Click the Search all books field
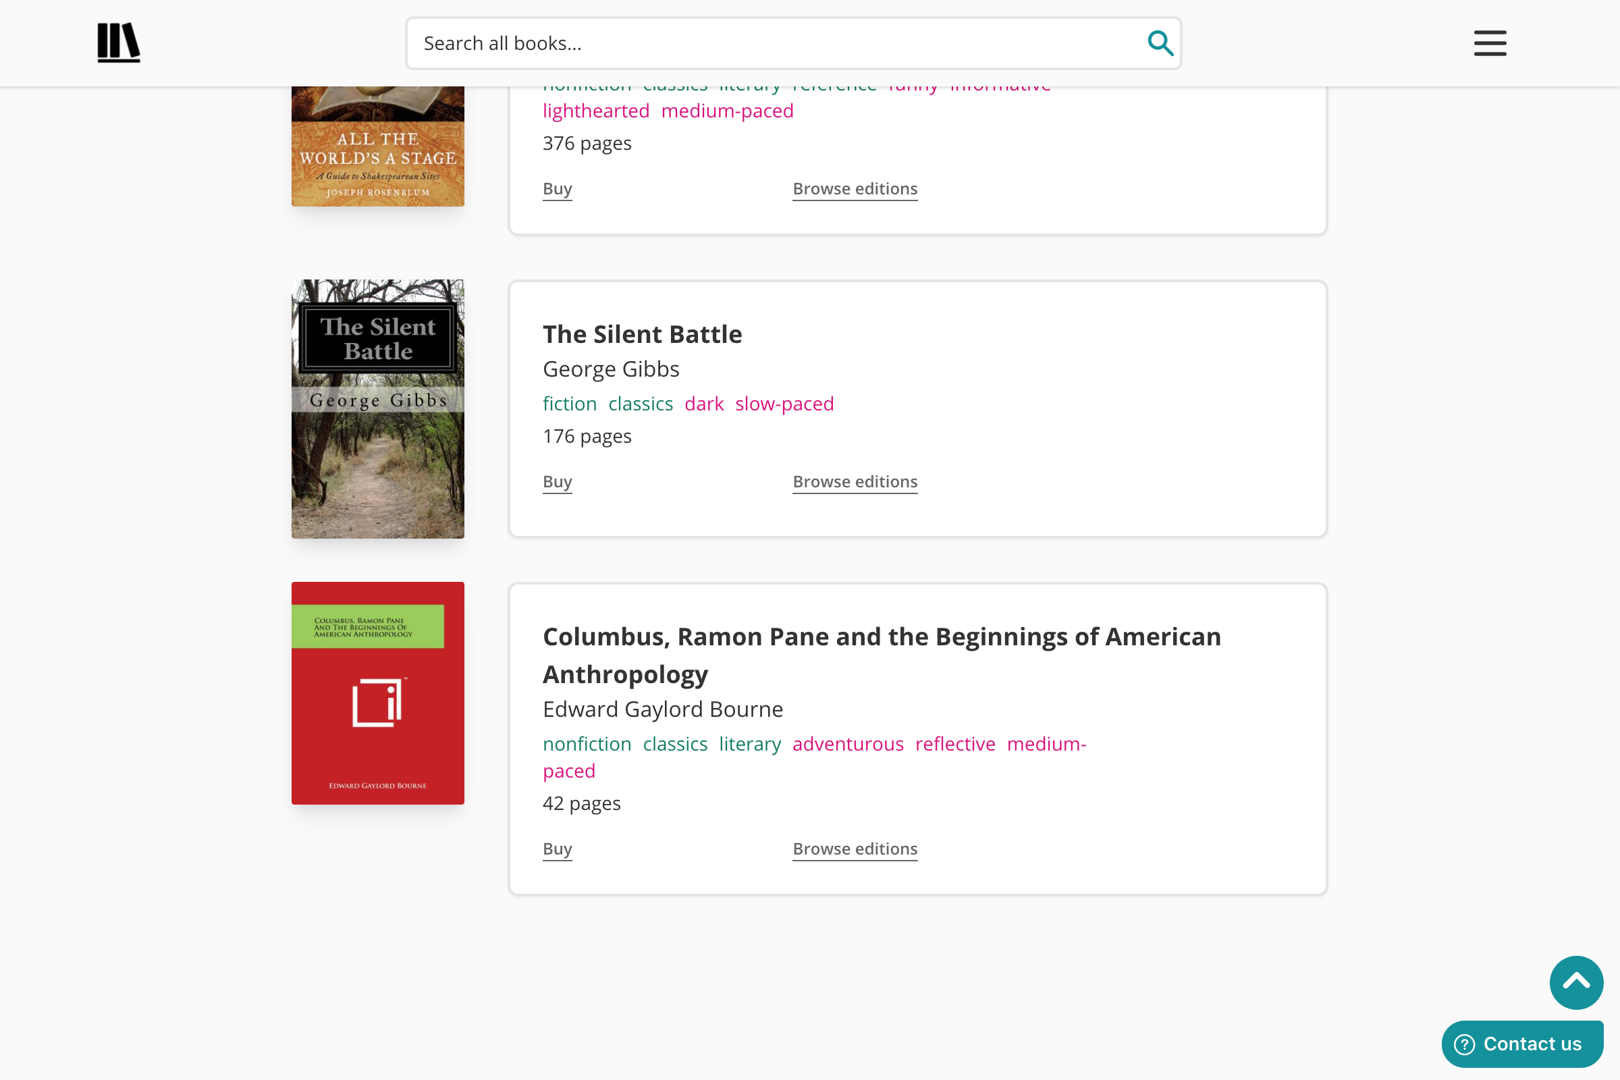The width and height of the screenshot is (1620, 1080). tap(794, 43)
